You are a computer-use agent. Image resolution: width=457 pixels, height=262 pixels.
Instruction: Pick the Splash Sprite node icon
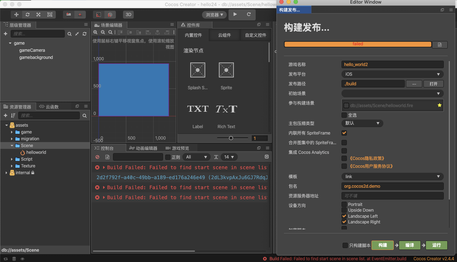(198, 70)
